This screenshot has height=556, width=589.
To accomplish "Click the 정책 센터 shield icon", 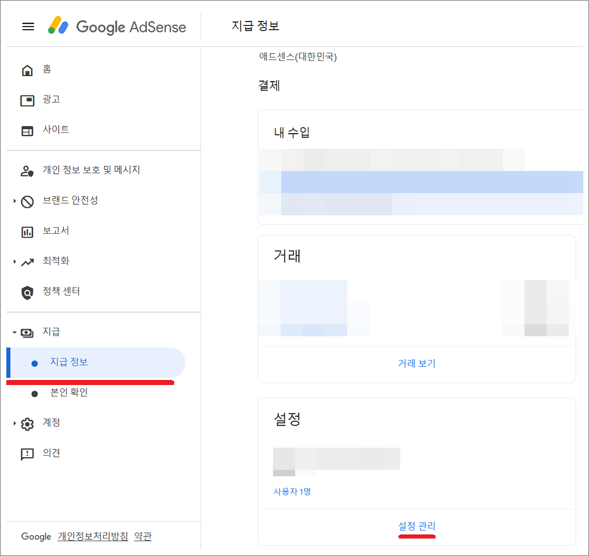I will (x=28, y=291).
